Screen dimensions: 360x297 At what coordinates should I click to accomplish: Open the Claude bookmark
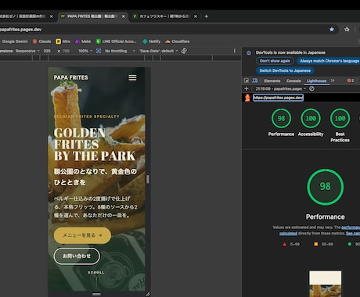pyautogui.click(x=41, y=41)
